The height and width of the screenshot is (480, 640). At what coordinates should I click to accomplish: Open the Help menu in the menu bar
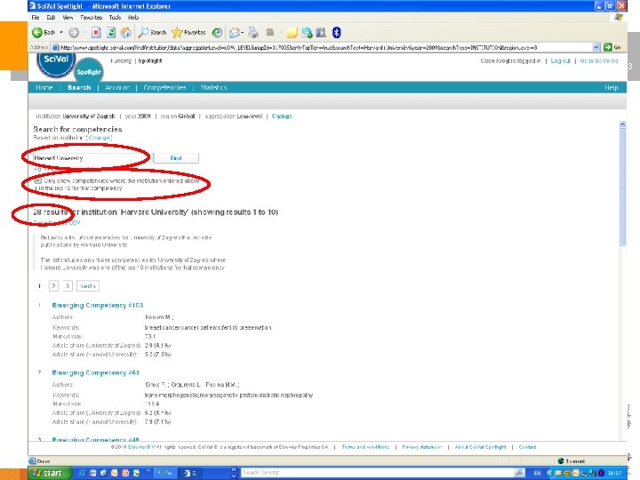[133, 18]
